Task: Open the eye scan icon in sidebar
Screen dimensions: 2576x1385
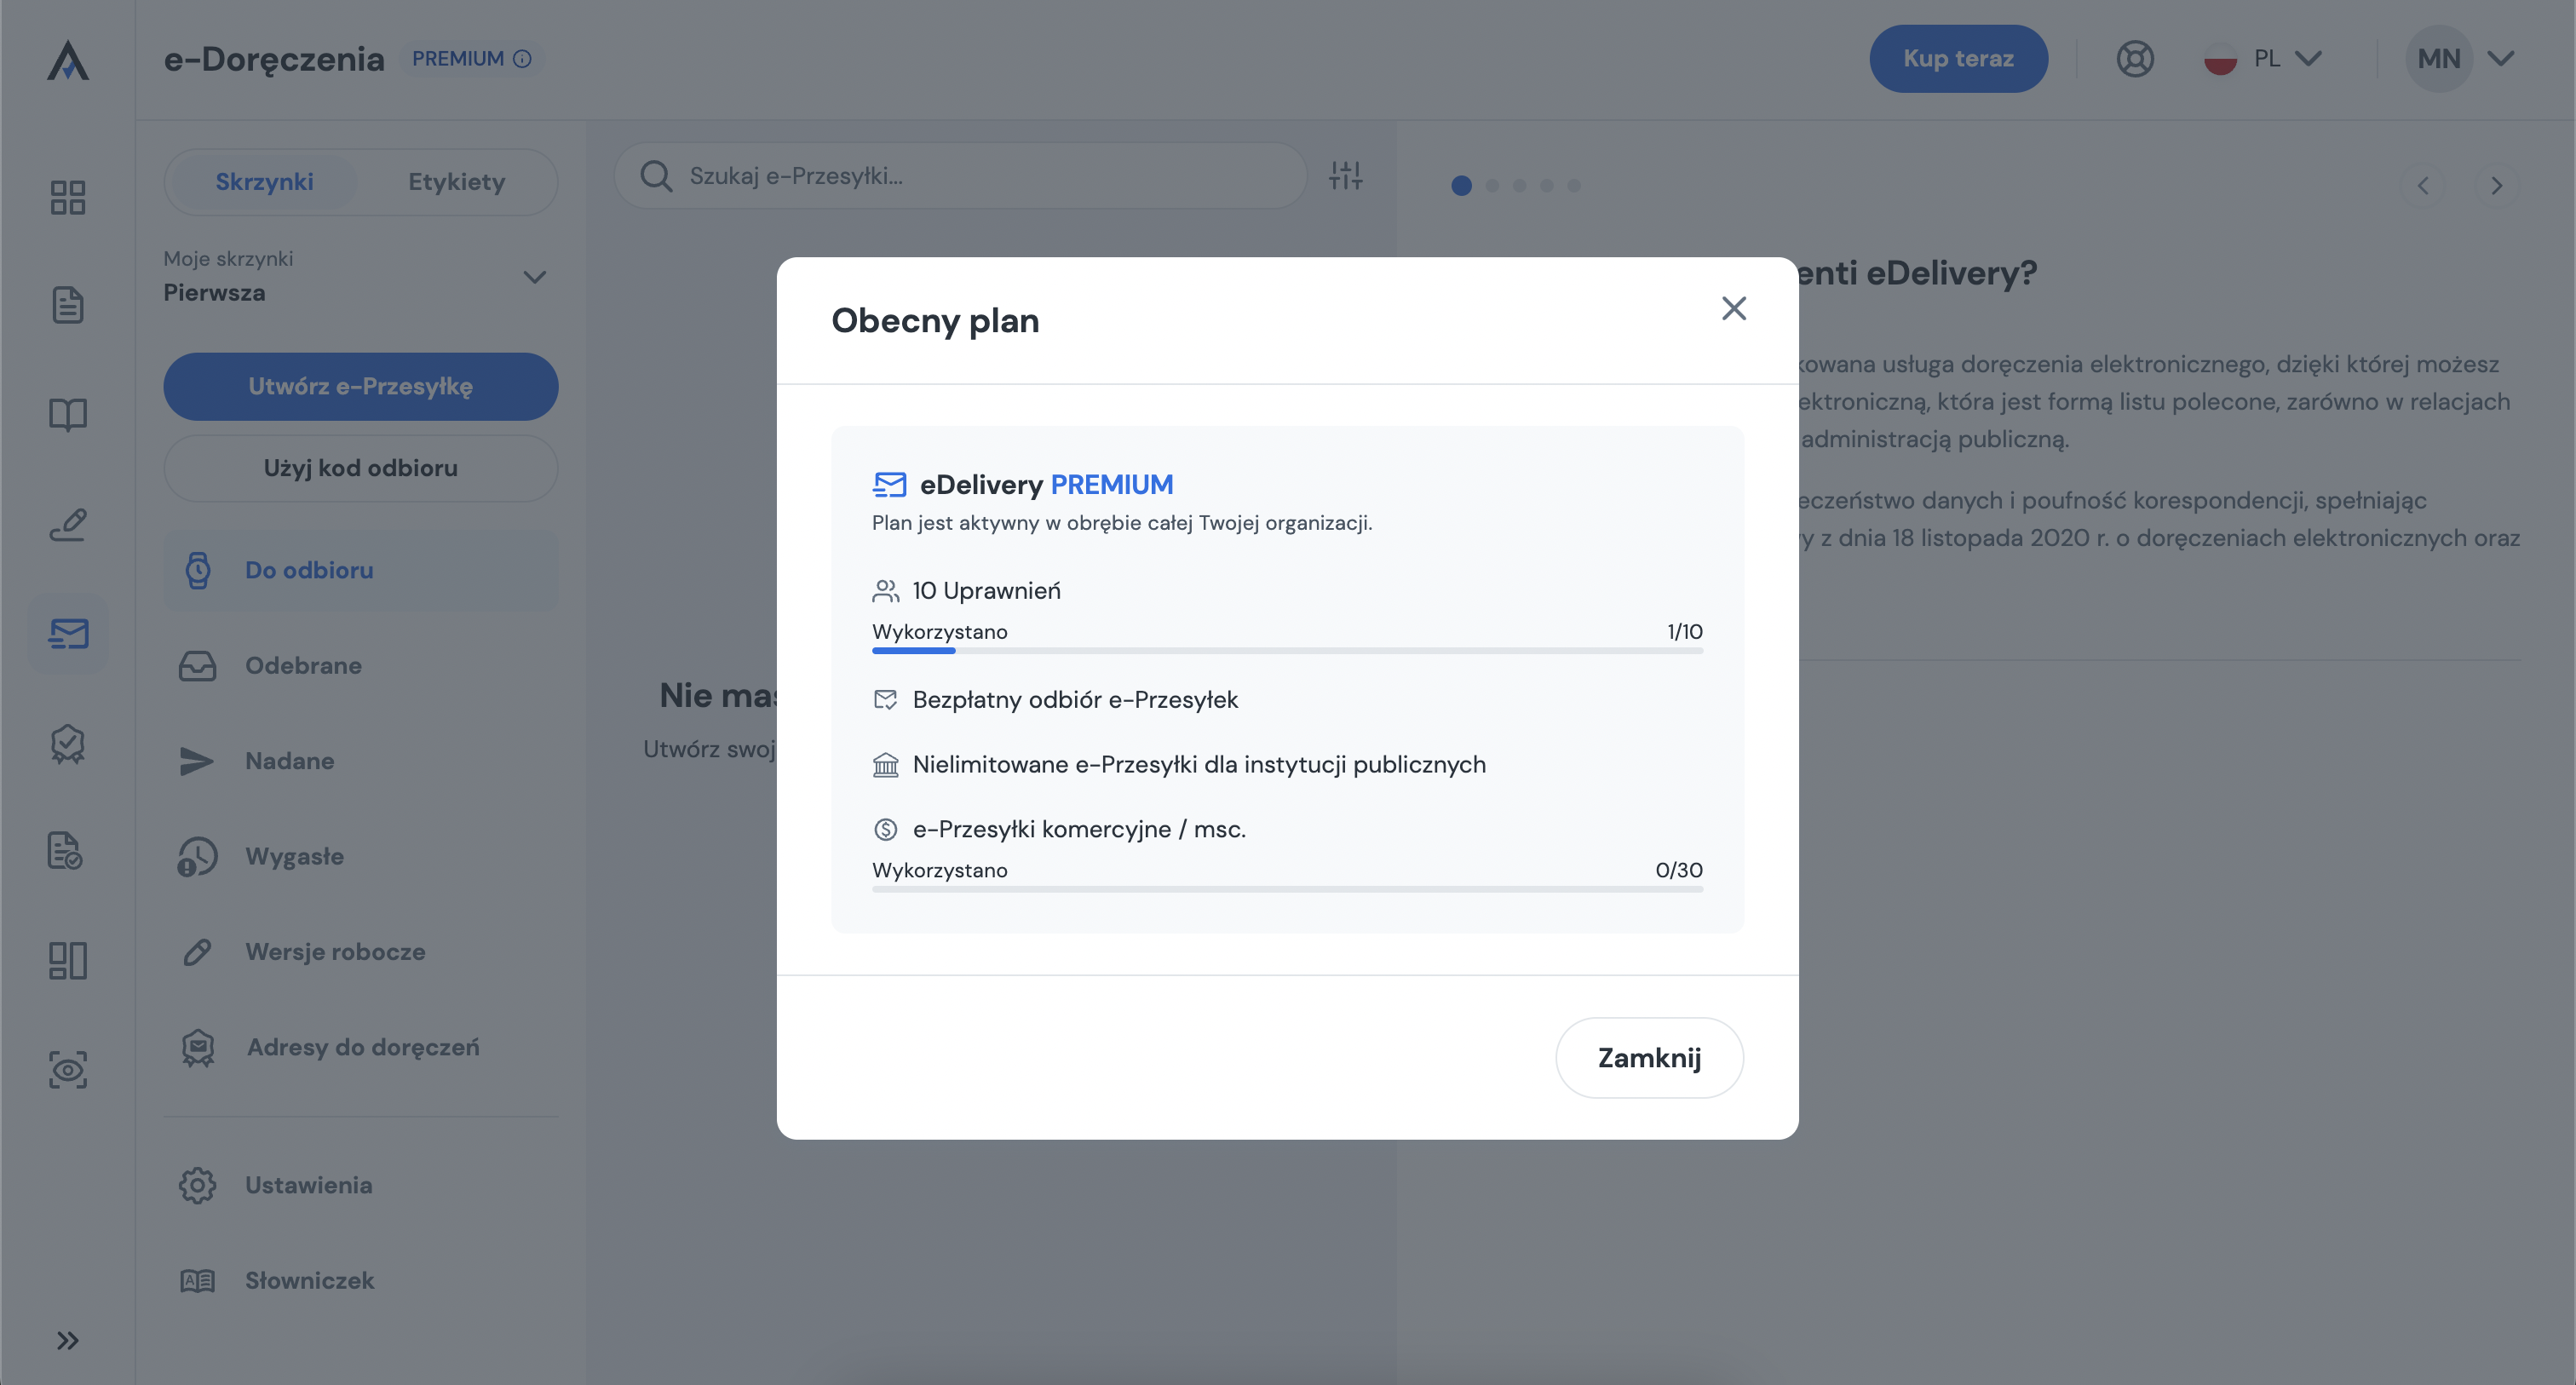Action: coord(68,1069)
